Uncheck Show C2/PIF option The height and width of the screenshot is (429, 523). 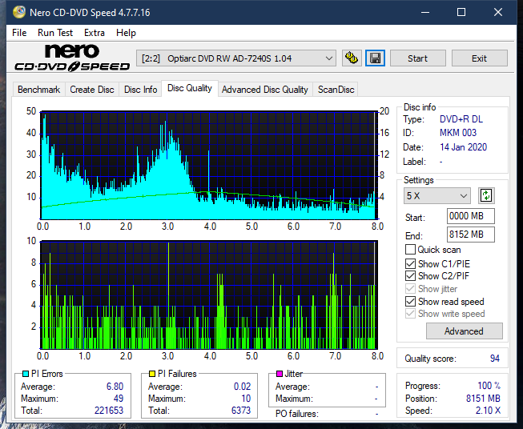pyautogui.click(x=411, y=276)
